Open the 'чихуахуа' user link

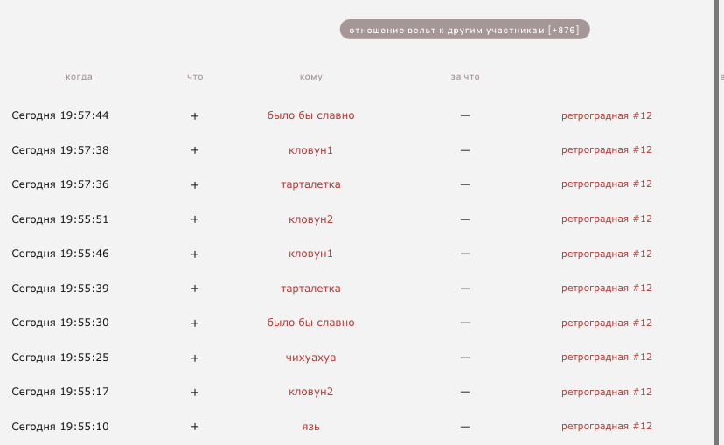click(x=310, y=358)
